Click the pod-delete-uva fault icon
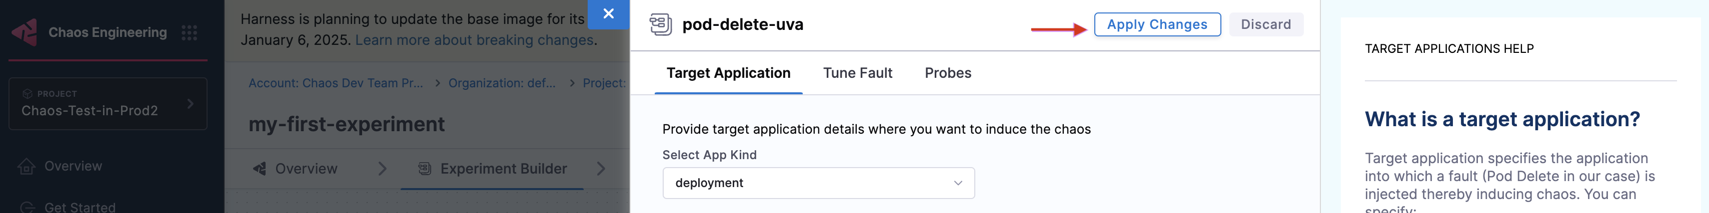The image size is (1709, 213). pyautogui.click(x=661, y=24)
